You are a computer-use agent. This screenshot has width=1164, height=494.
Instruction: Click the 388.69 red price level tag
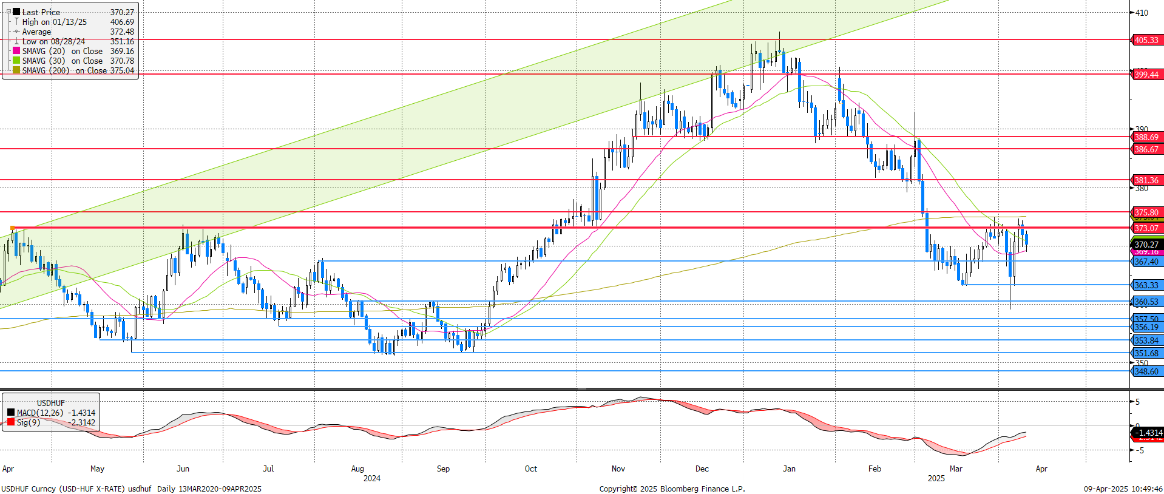(1146, 137)
